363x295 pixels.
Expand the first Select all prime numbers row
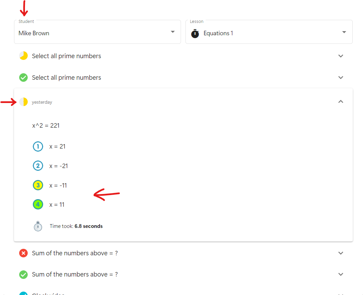click(x=340, y=56)
